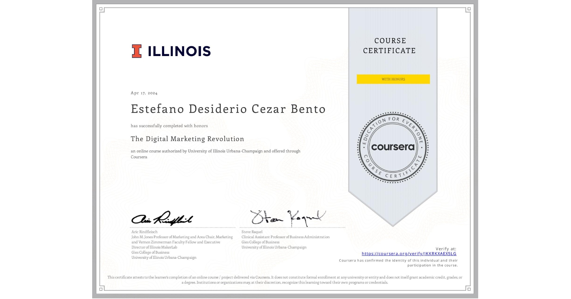Select the COURSE CERTIFICATE heading
The width and height of the screenshot is (571, 299).
(x=390, y=45)
